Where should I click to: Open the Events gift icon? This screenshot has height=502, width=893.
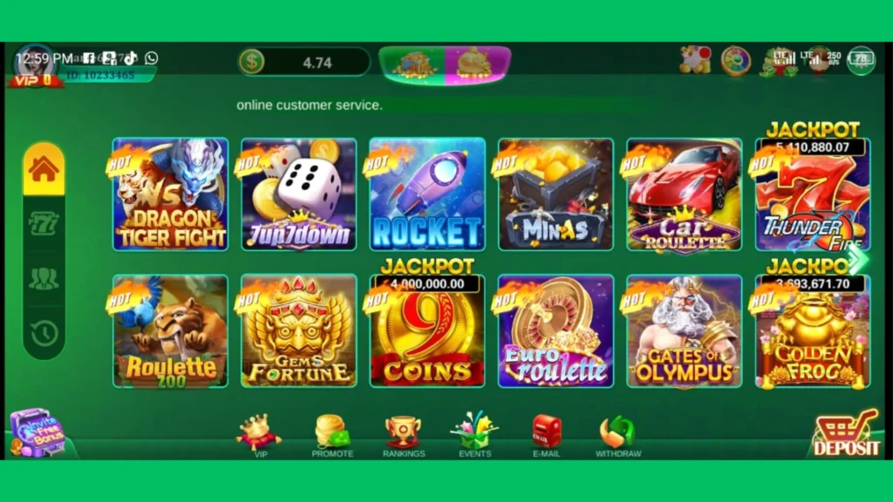coord(475,436)
